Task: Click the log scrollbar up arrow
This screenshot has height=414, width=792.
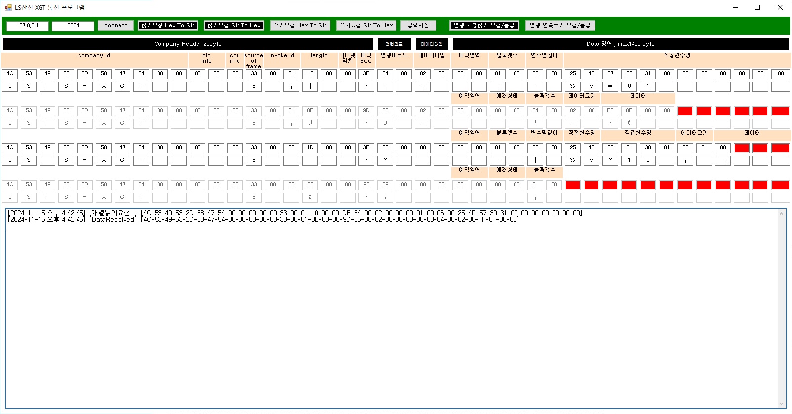Action: [x=781, y=214]
